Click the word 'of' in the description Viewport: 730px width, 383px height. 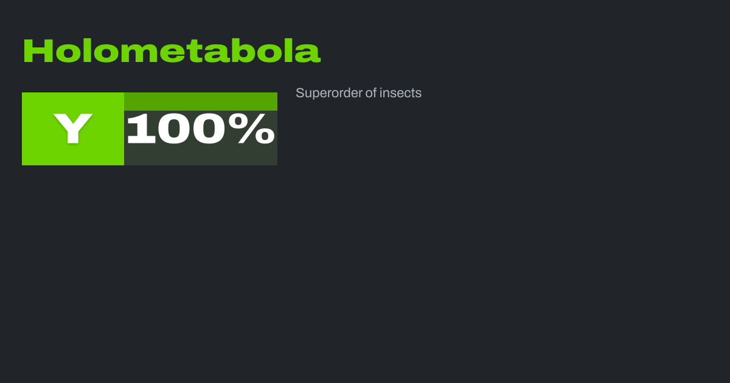pyautogui.click(x=369, y=93)
